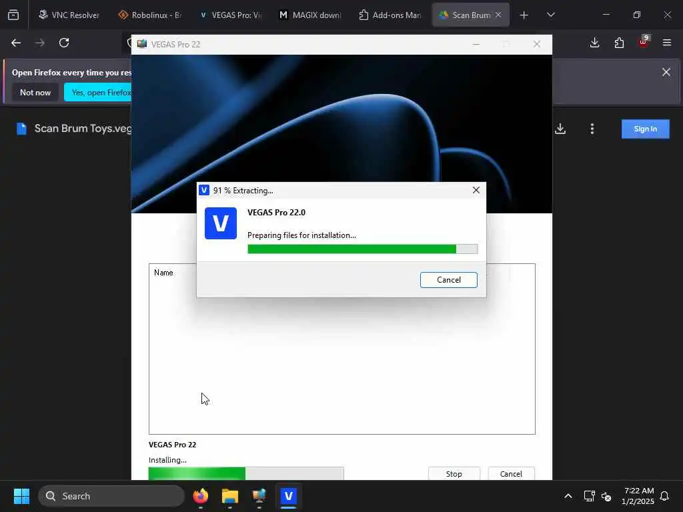Go back in Firefox
The image size is (683, 512).
(16, 43)
